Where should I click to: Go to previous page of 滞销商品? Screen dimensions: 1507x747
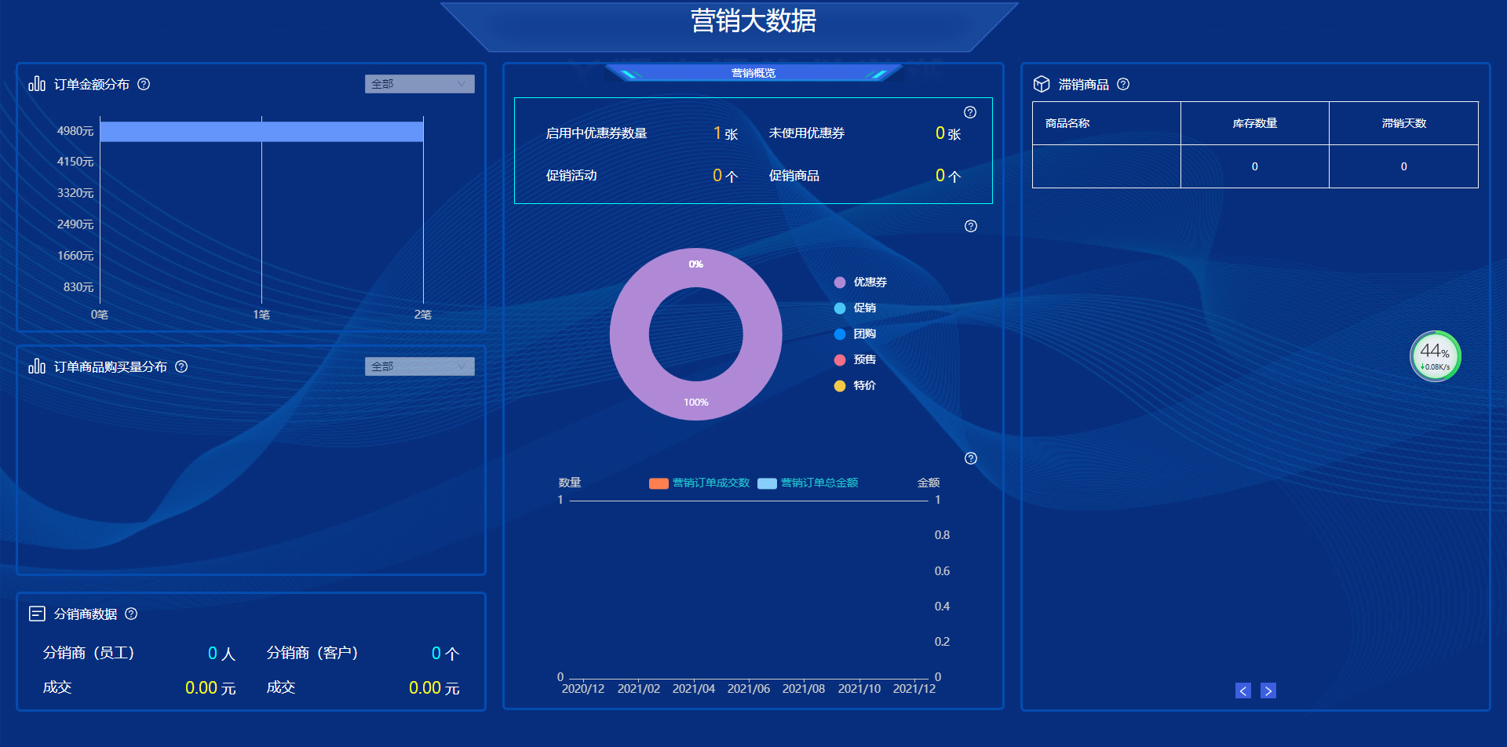[1243, 691]
